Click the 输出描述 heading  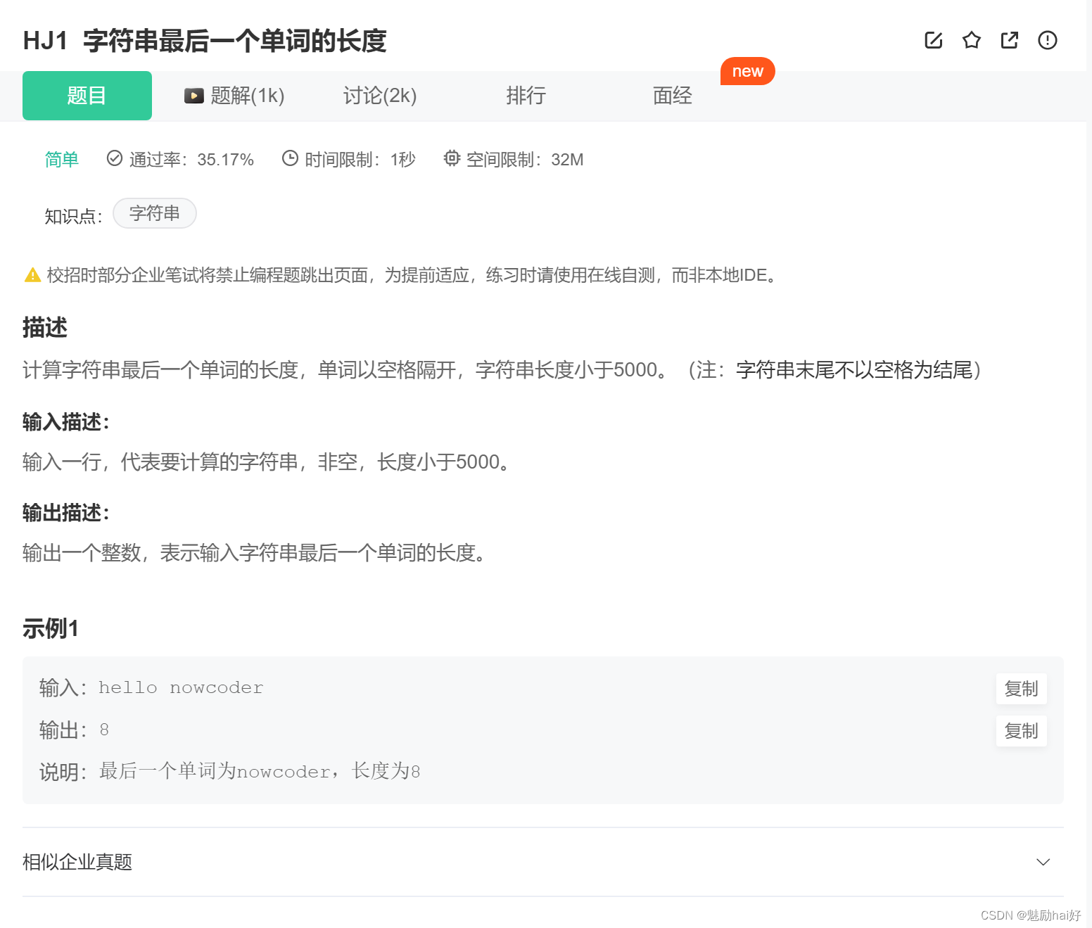pyautogui.click(x=66, y=513)
